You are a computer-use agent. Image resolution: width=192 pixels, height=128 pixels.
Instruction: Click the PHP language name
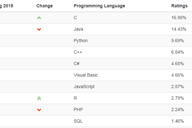78,110
